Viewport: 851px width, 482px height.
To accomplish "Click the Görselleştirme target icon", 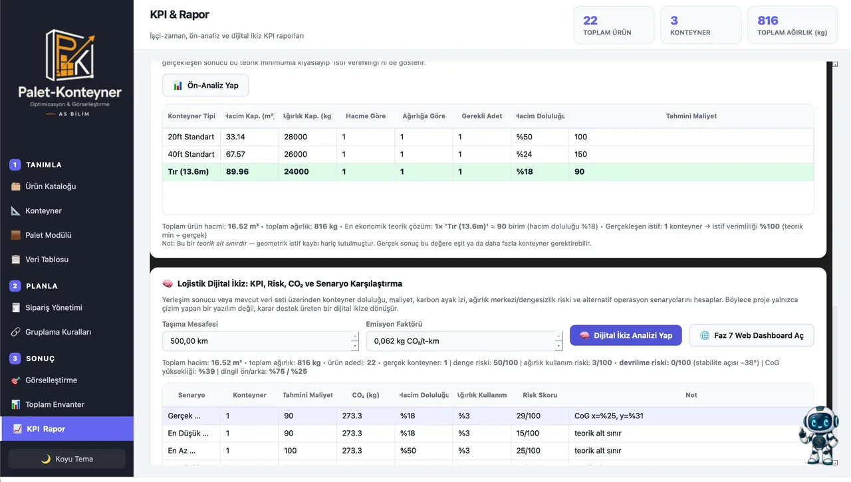I will pos(16,380).
